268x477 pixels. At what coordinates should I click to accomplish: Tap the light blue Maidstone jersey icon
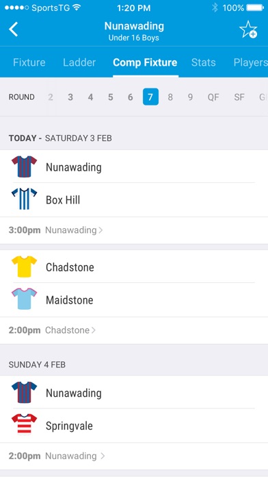pos(25,299)
